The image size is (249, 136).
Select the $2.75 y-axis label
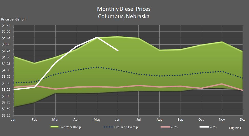(x=6, y=102)
